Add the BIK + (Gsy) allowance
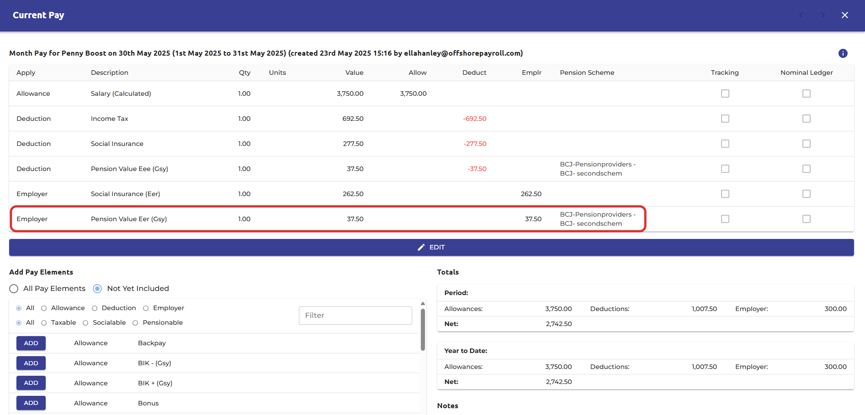This screenshot has width=865, height=415. pyautogui.click(x=31, y=383)
